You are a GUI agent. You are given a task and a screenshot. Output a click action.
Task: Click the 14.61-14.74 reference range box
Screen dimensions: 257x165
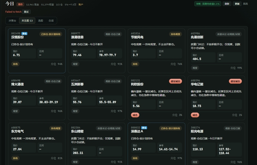pos(170,147)
